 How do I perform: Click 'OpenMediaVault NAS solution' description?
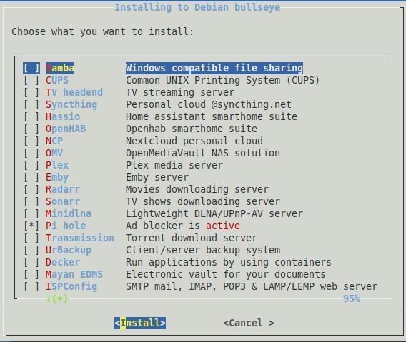[x=203, y=153]
